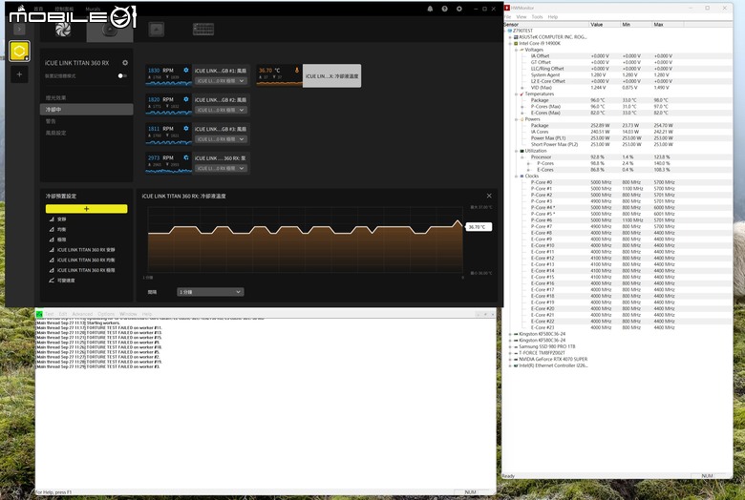Toggle the device memory mode switch
Screen dimensions: 745x500
(x=122, y=76)
